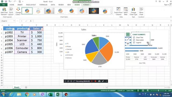Click the Chart Styles paintbrush button
This screenshot has width=172, height=97.
point(128,39)
